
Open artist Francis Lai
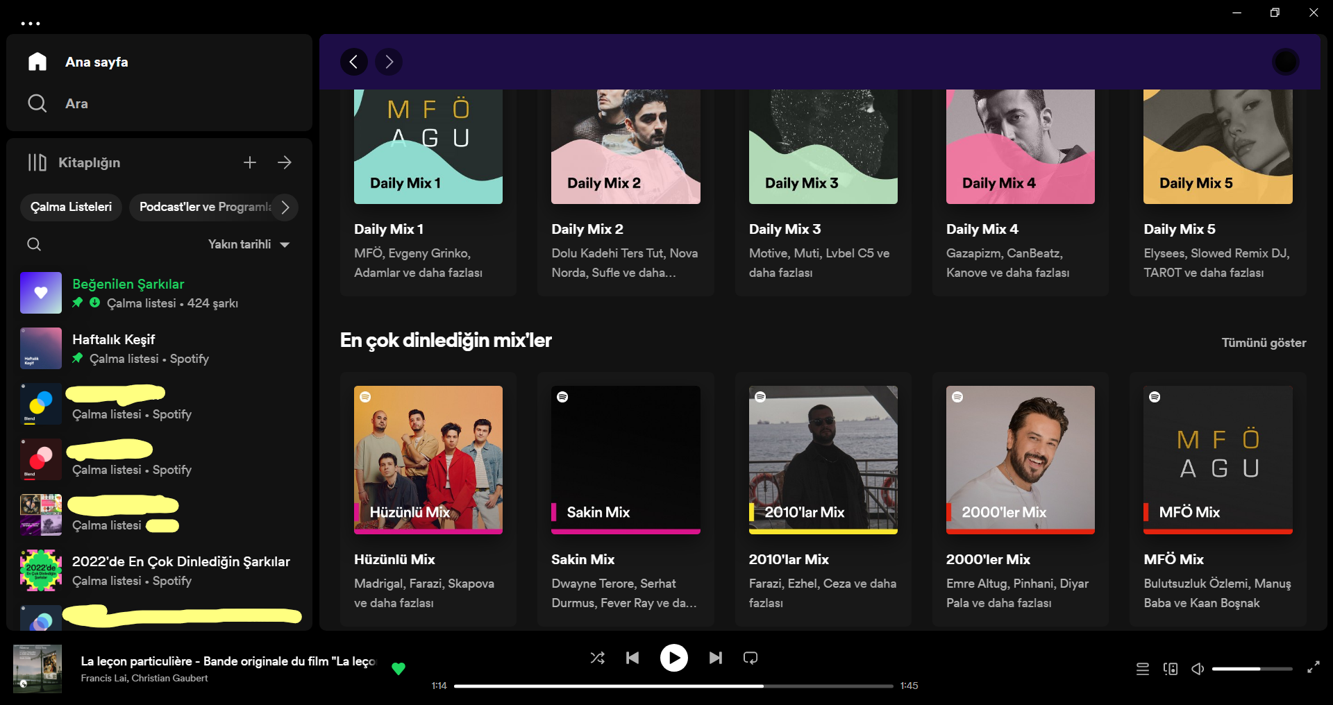[x=103, y=679]
